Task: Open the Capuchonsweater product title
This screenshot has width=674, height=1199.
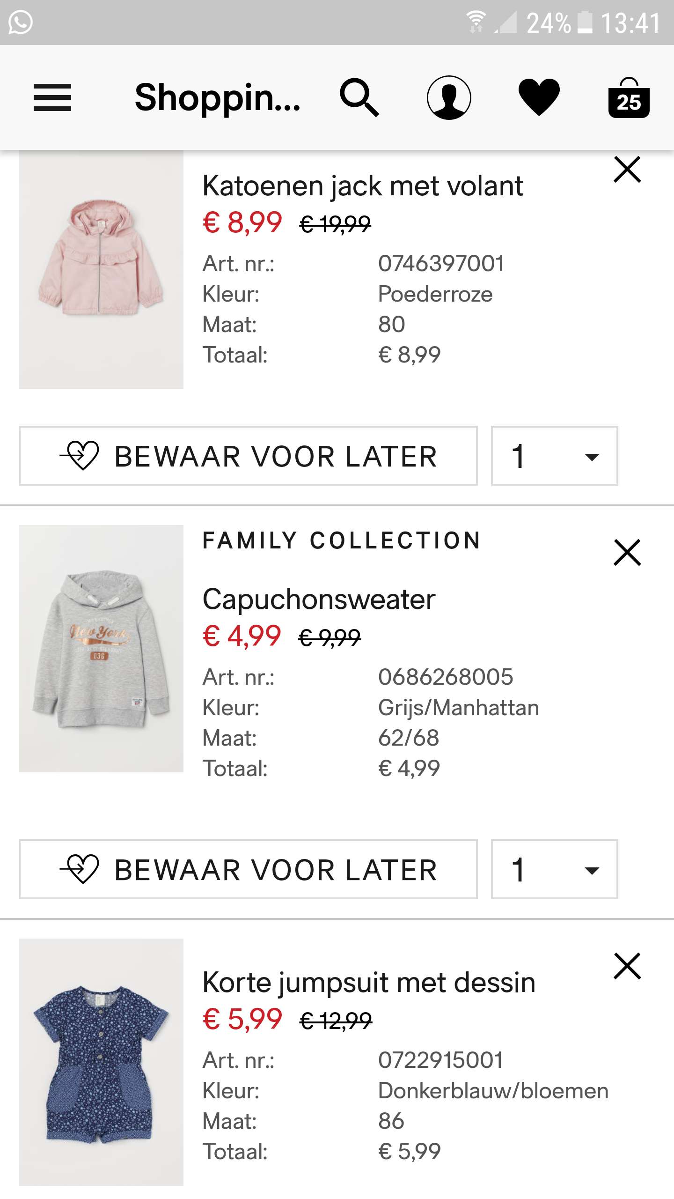Action: 319,599
